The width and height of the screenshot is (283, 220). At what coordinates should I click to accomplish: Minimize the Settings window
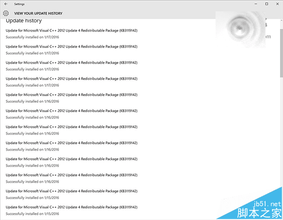[x=256, y=4]
